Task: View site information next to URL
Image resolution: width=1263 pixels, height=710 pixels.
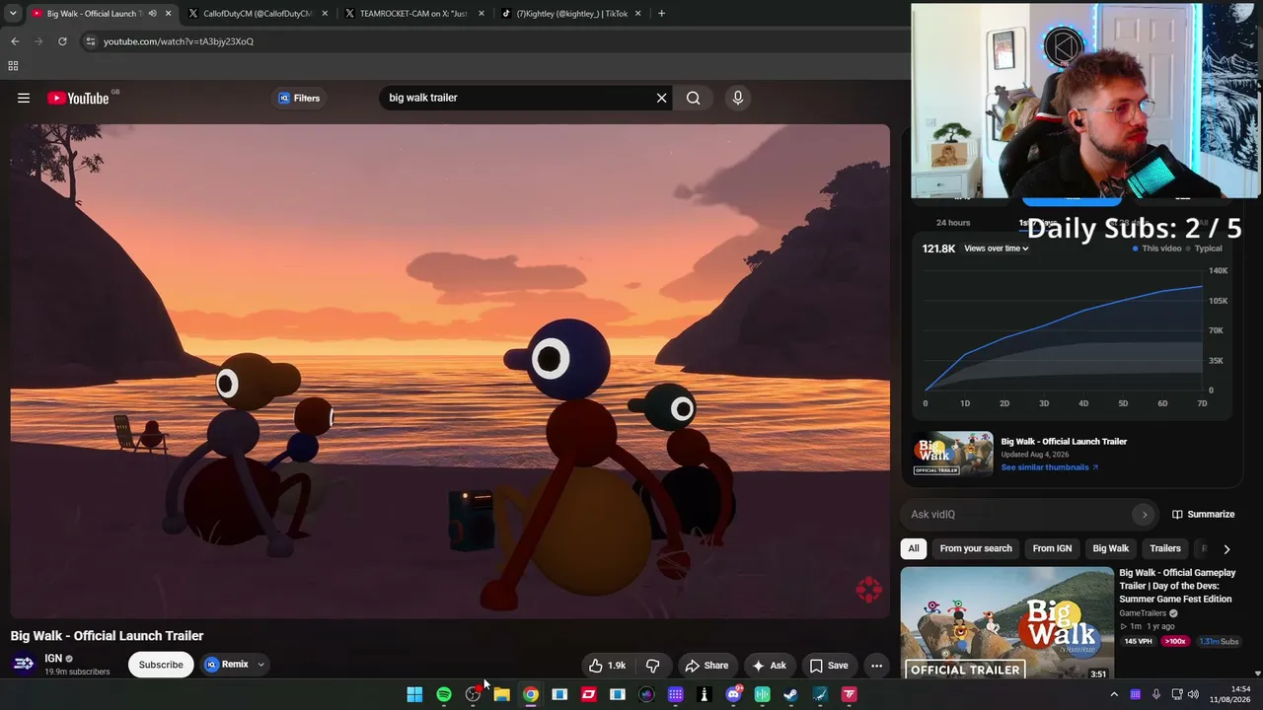Action: (x=91, y=41)
